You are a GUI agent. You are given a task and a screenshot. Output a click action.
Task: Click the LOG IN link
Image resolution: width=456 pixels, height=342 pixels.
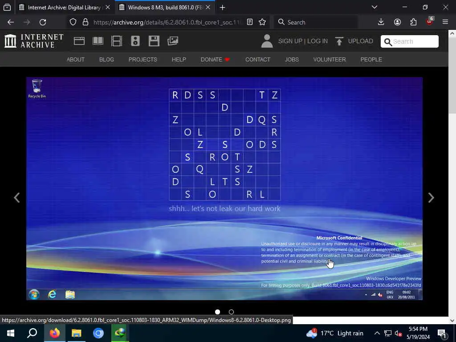point(318,41)
